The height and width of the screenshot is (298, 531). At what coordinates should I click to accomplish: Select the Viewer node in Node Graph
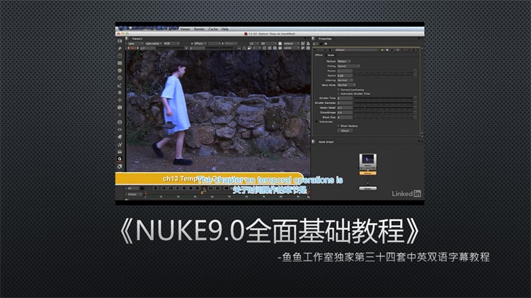[x=367, y=188]
